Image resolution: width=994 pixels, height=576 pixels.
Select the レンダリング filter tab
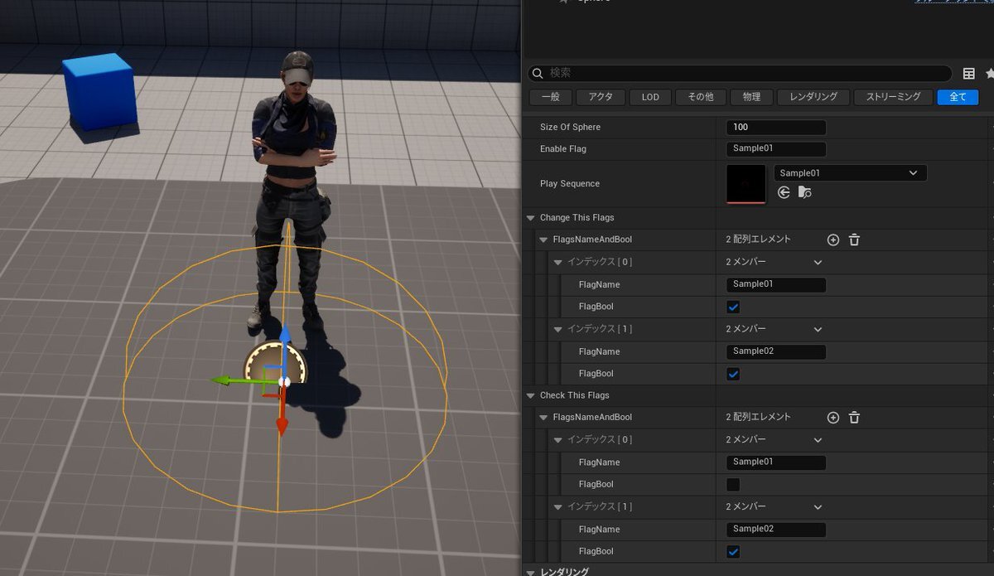coord(813,97)
